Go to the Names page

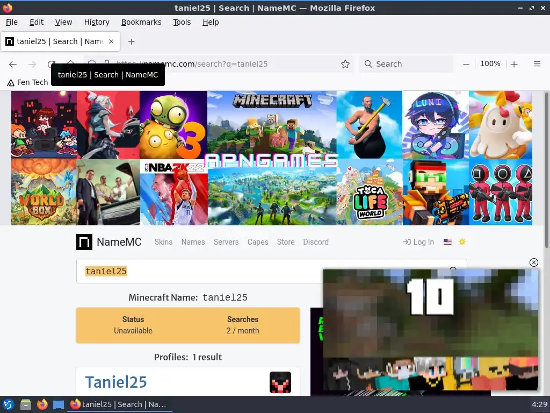(x=193, y=242)
